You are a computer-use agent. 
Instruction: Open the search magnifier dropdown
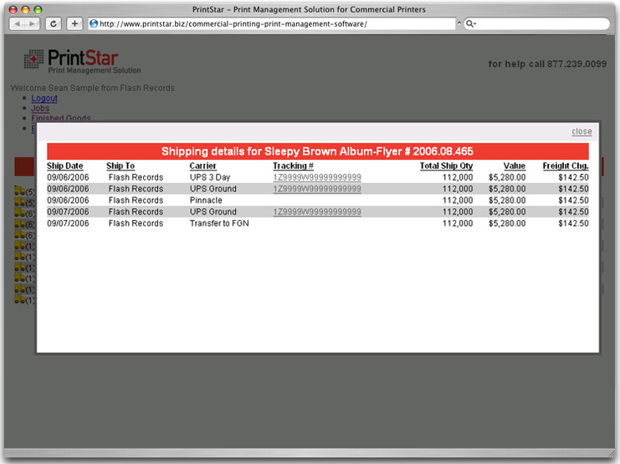point(470,23)
